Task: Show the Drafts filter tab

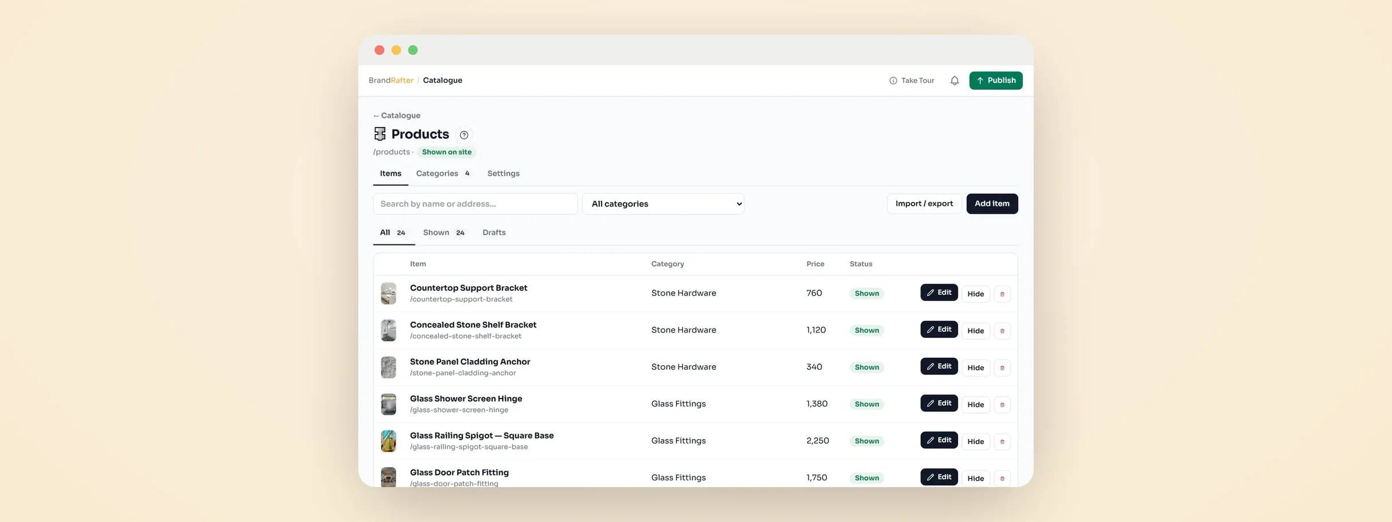Action: click(494, 232)
